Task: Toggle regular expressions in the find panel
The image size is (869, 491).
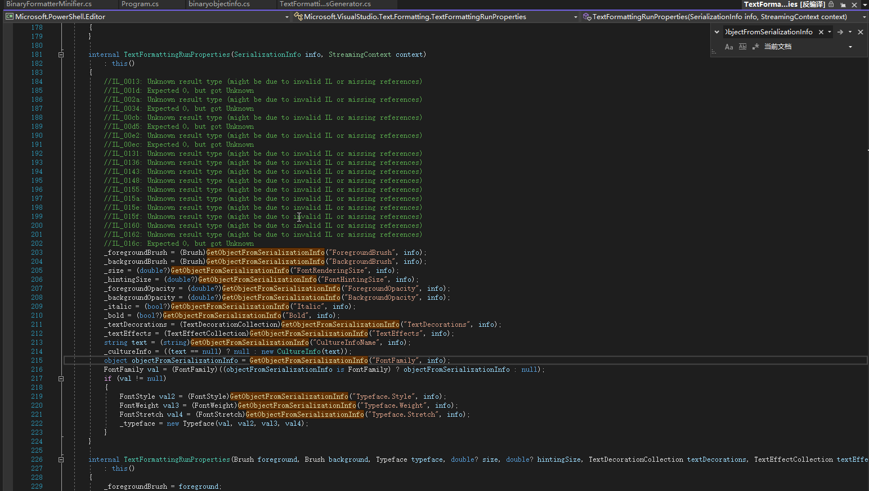Action: coord(755,47)
